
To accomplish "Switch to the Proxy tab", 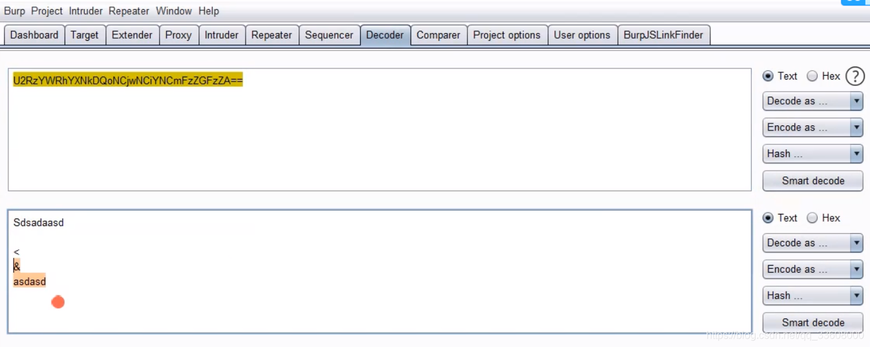I will point(178,35).
